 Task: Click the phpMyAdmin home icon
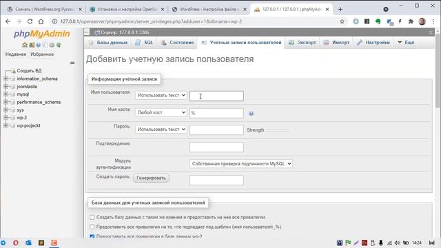25,45
